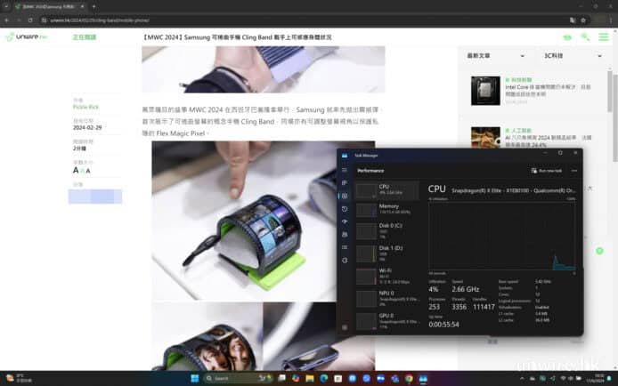Open the Task Manager hamburger navigation menu

[x=345, y=170]
